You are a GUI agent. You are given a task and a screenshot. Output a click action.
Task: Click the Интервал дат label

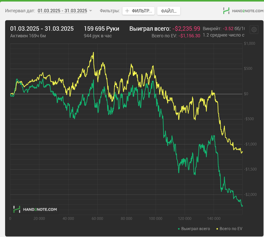(20, 11)
